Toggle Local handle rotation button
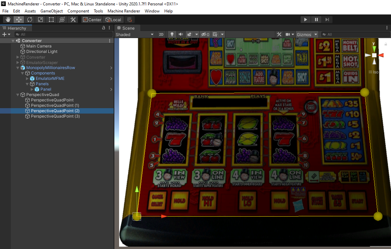Screen dimensions: 391x249 113,20
